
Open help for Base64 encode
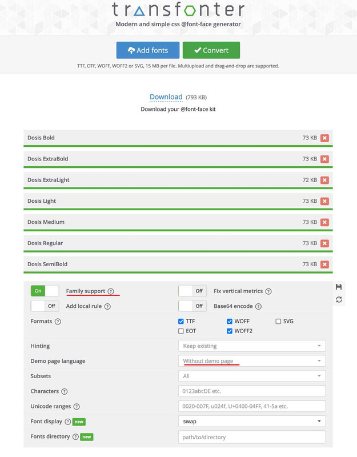(x=258, y=306)
